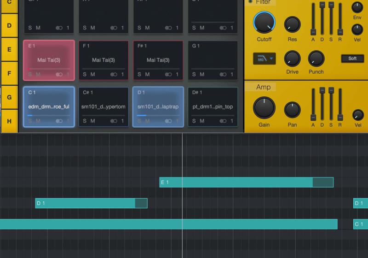This screenshot has height=258, width=368.
Task: Click the Filter Env knob
Action: coord(357,7)
